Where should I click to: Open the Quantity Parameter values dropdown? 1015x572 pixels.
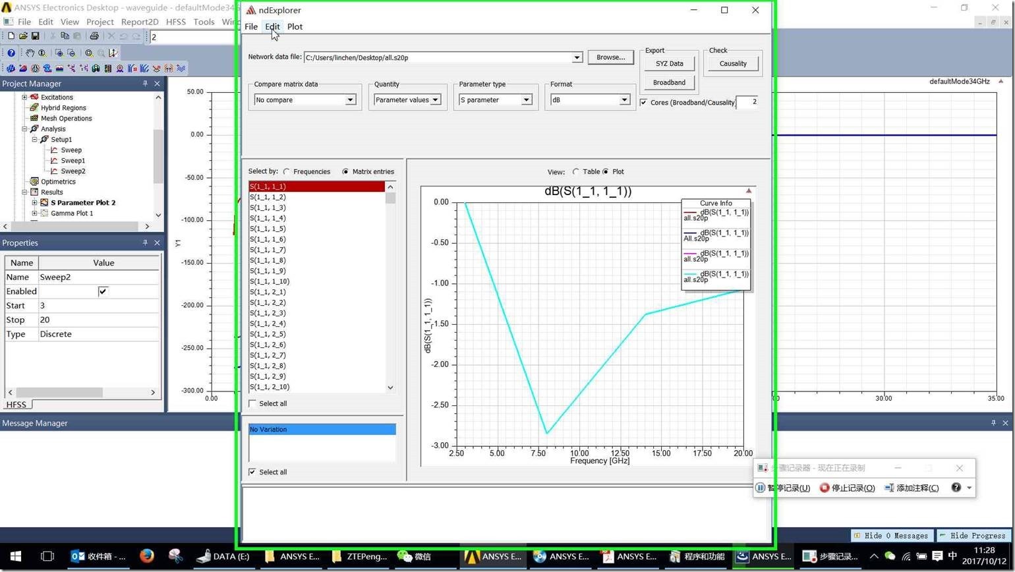pos(435,100)
